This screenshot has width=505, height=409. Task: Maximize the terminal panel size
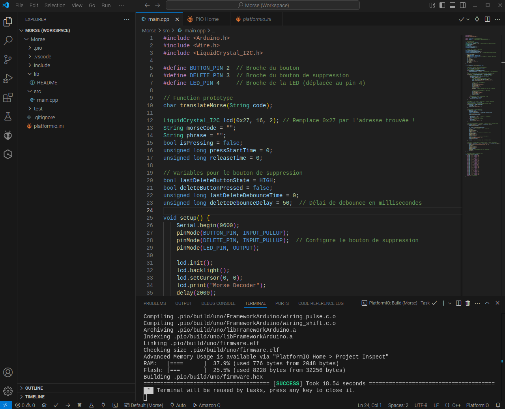pyautogui.click(x=487, y=303)
